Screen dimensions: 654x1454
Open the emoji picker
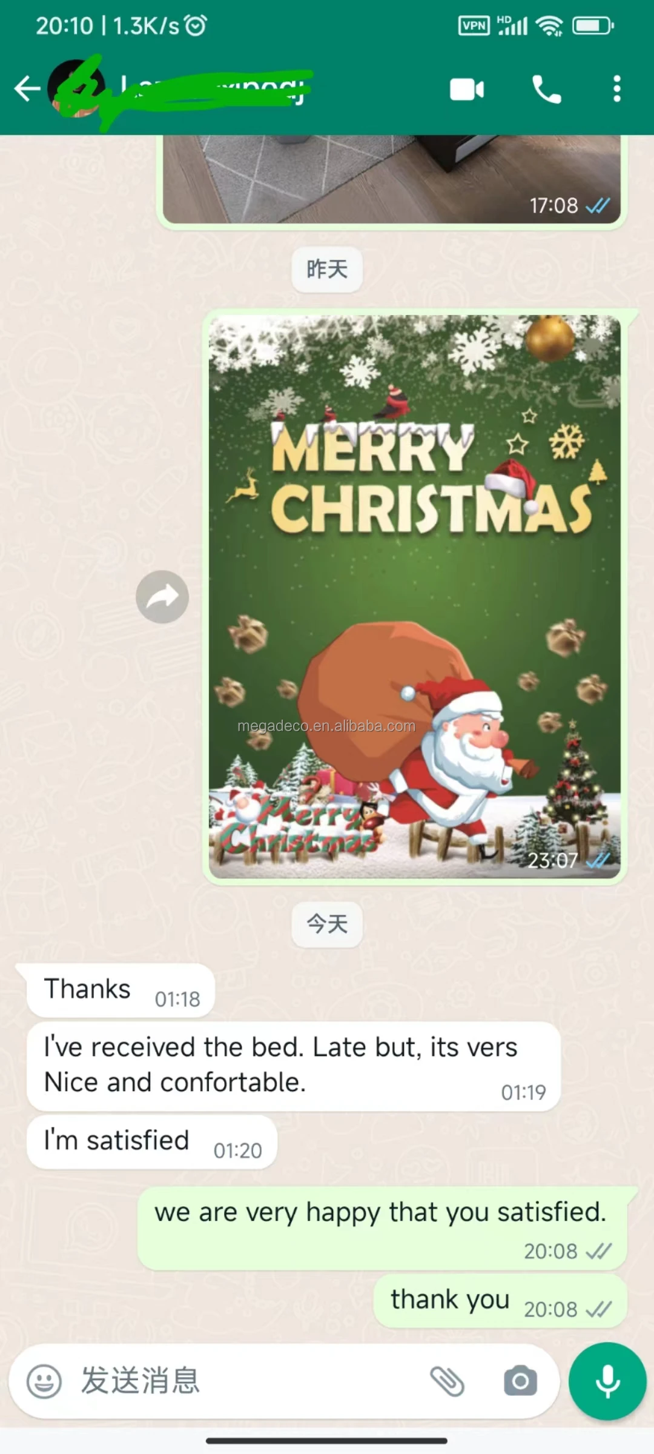(44, 1381)
